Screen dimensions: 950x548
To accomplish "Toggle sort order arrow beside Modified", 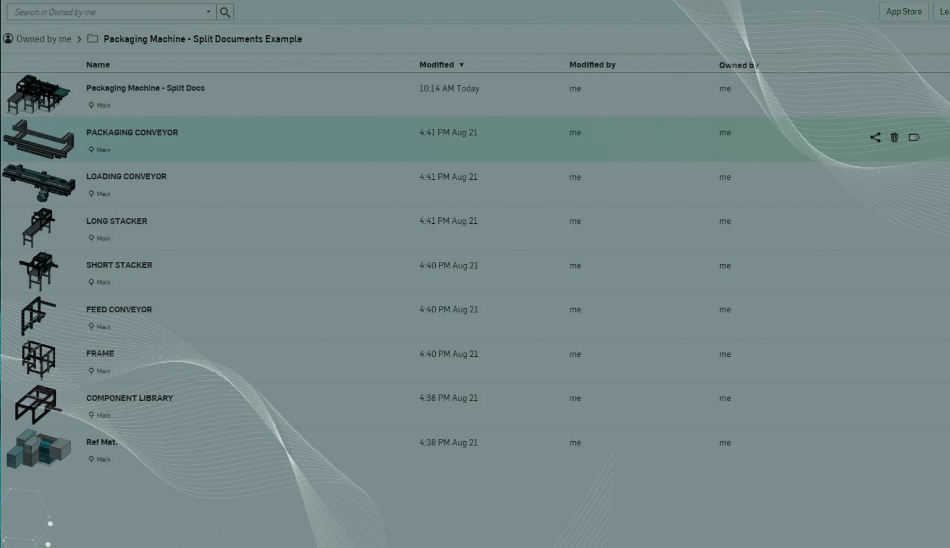I will (461, 65).
